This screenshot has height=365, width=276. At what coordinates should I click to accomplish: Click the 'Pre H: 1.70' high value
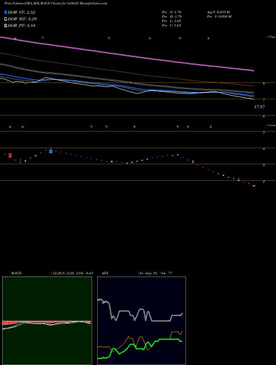172,17
